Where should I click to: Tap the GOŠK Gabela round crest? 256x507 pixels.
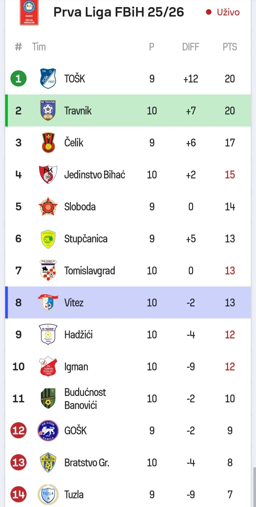pos(48,430)
